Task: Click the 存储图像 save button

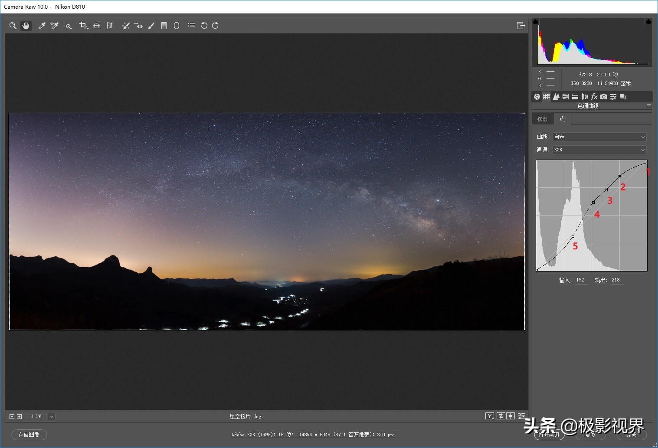Action: click(x=29, y=435)
